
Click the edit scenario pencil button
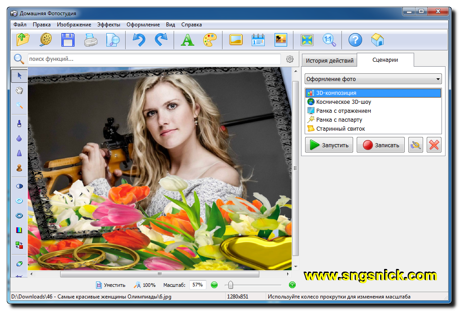[x=415, y=145]
